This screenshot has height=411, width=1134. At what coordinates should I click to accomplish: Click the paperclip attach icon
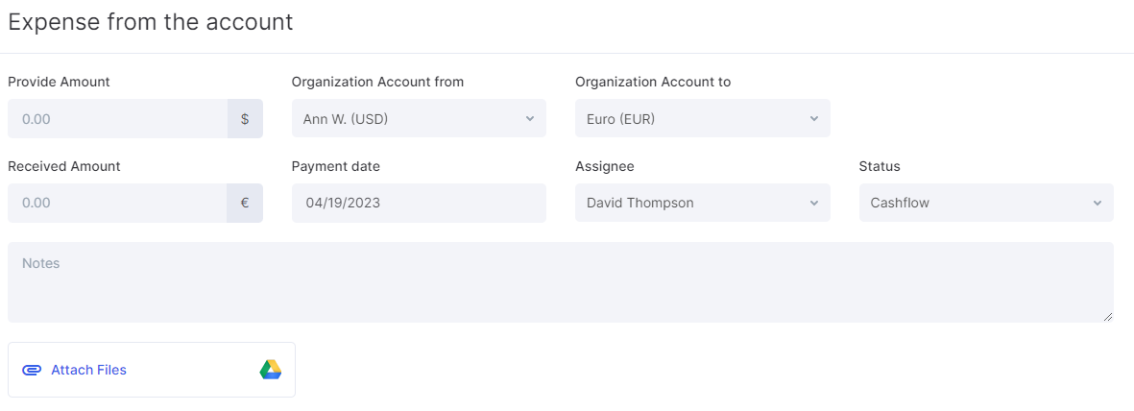click(32, 370)
